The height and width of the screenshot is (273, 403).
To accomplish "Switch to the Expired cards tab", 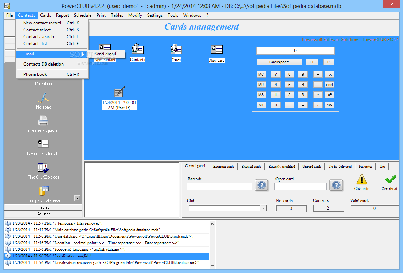I will coord(251,166).
